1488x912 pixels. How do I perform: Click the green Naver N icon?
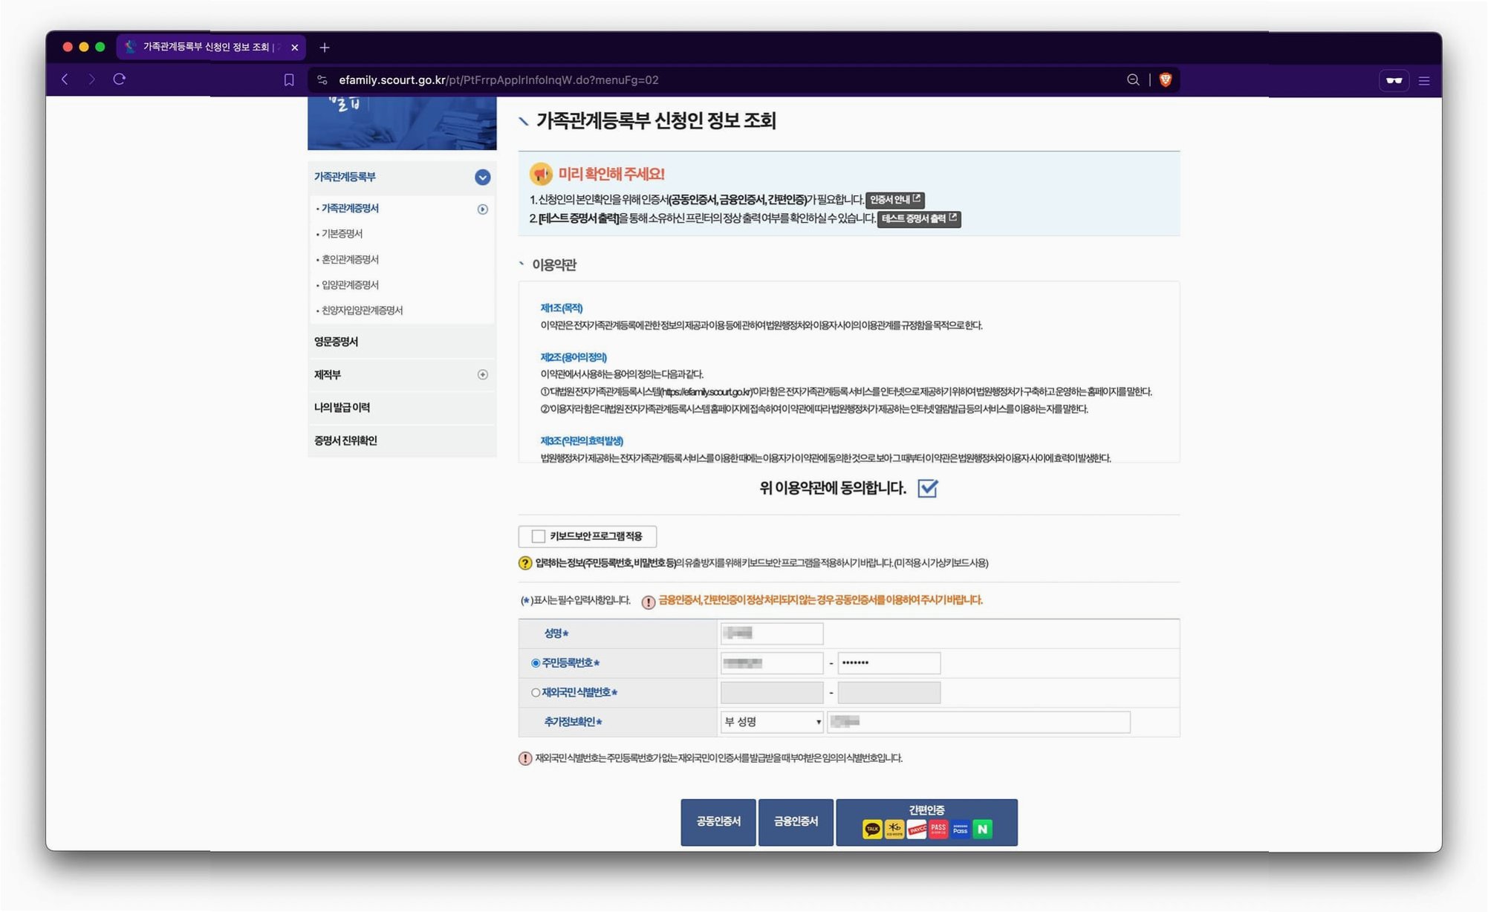pos(982,829)
